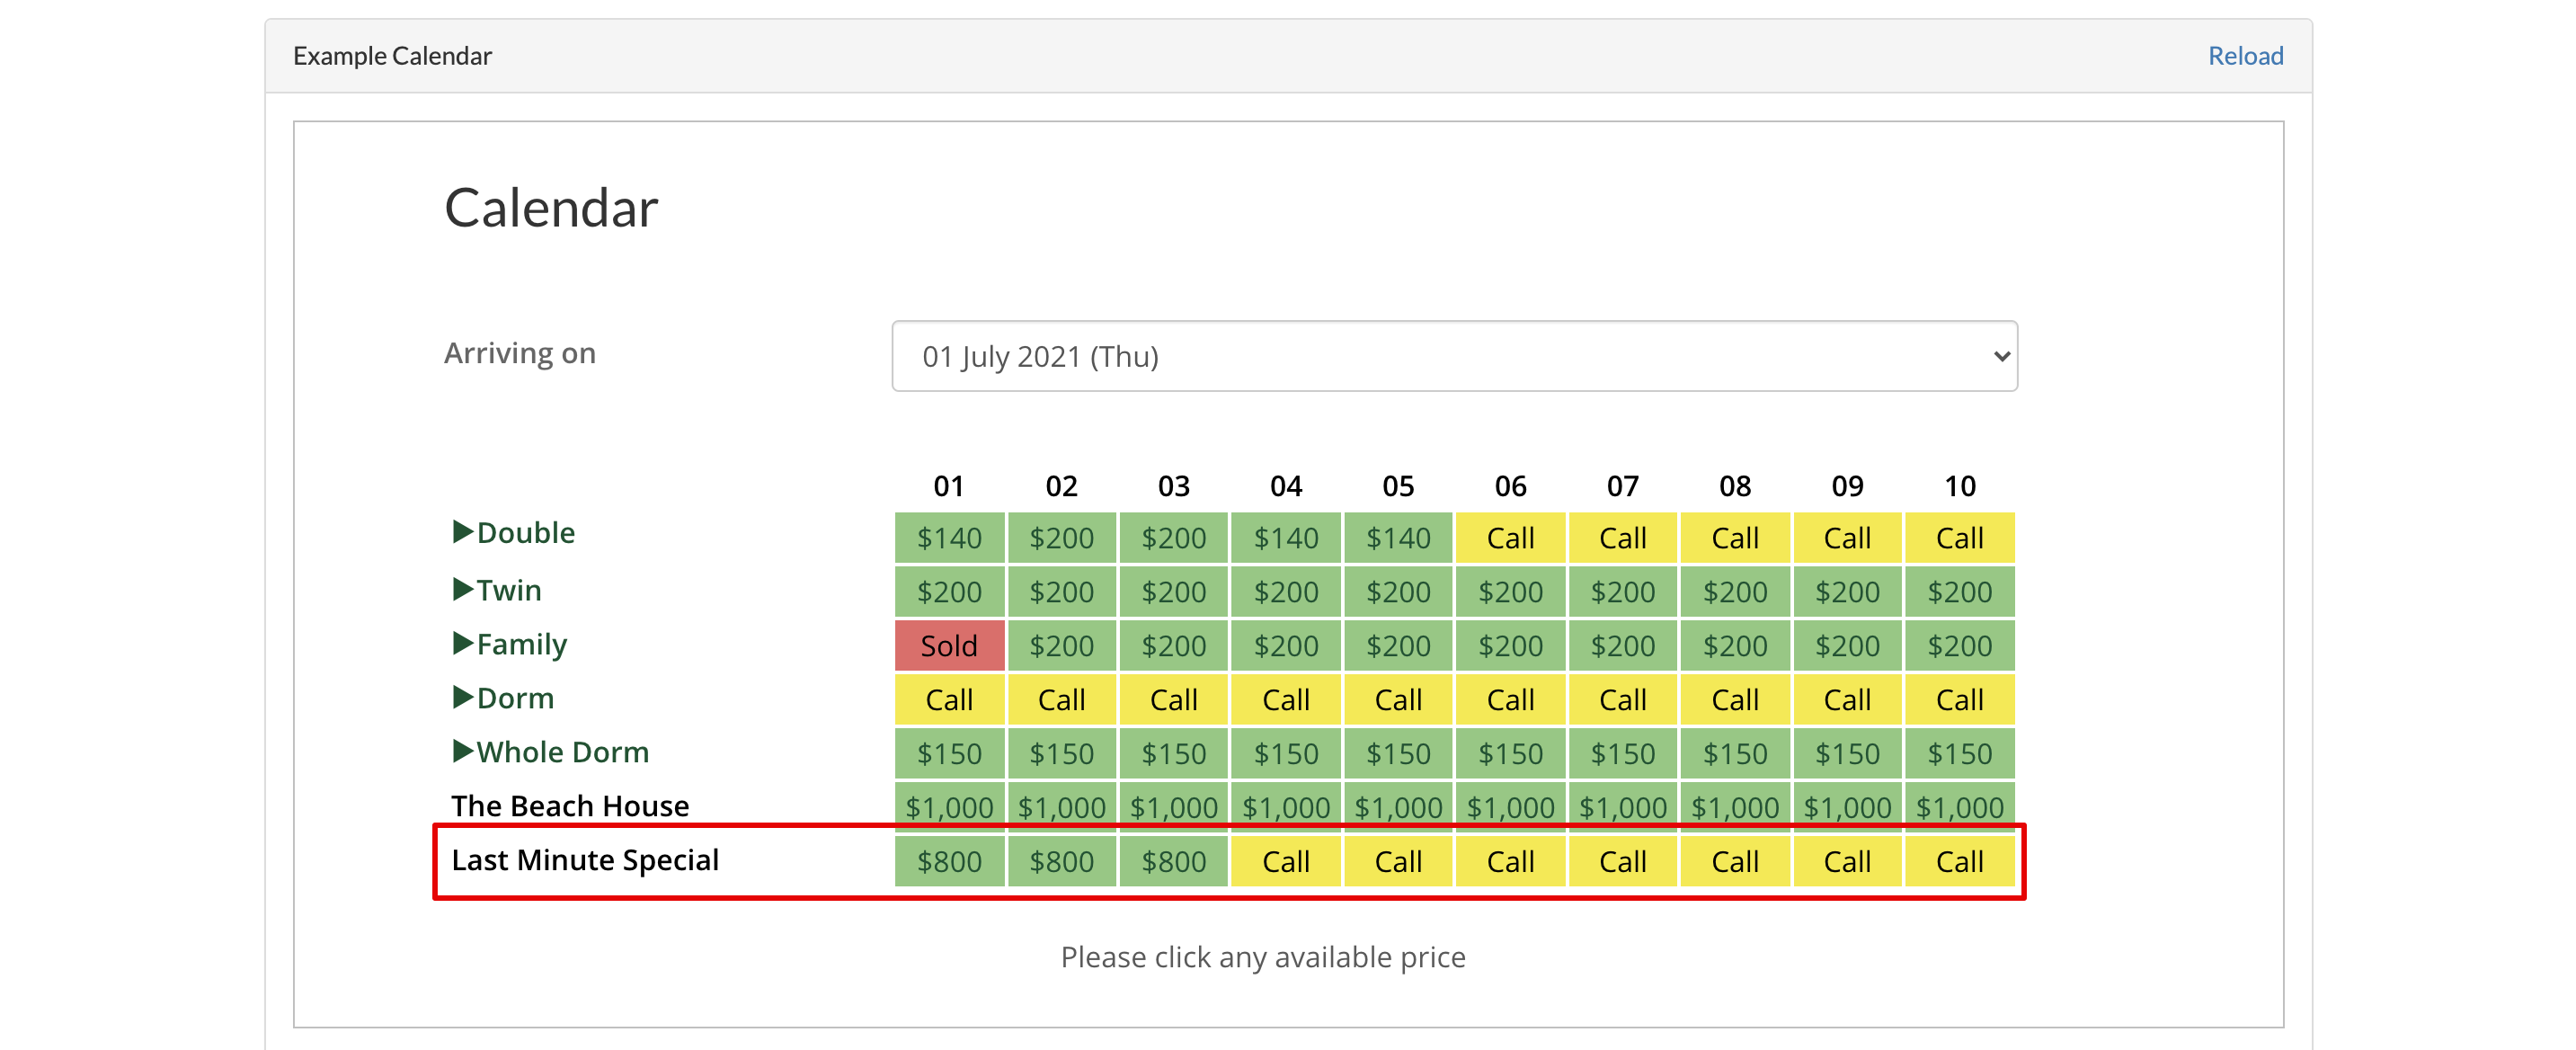
Task: Open the Arriving on date dropdown
Action: point(1453,356)
